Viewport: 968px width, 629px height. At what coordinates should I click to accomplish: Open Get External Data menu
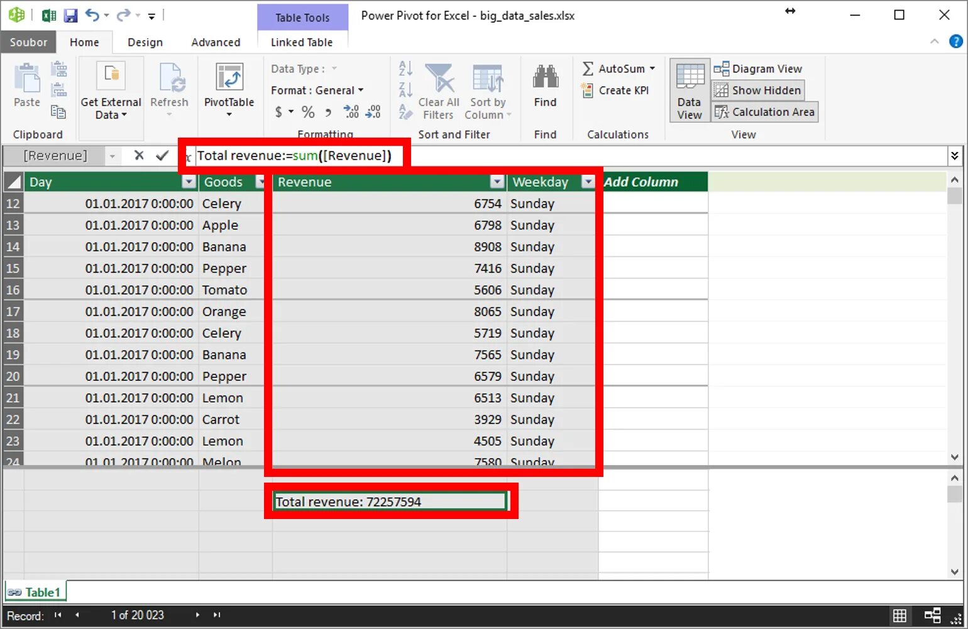(111, 90)
